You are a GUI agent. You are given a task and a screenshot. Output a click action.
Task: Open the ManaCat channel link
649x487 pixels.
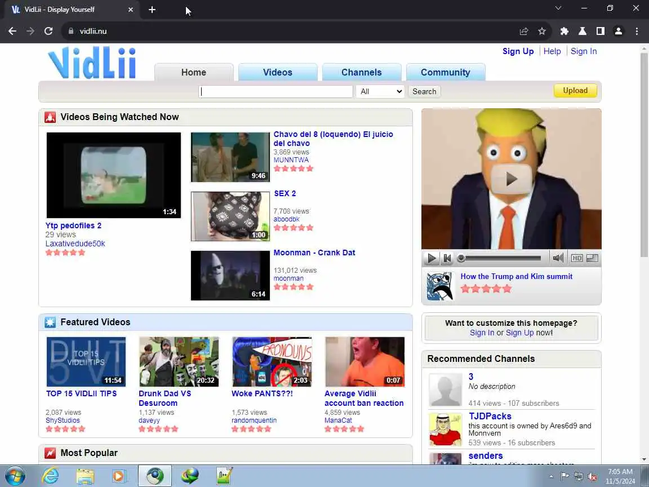pyautogui.click(x=338, y=420)
